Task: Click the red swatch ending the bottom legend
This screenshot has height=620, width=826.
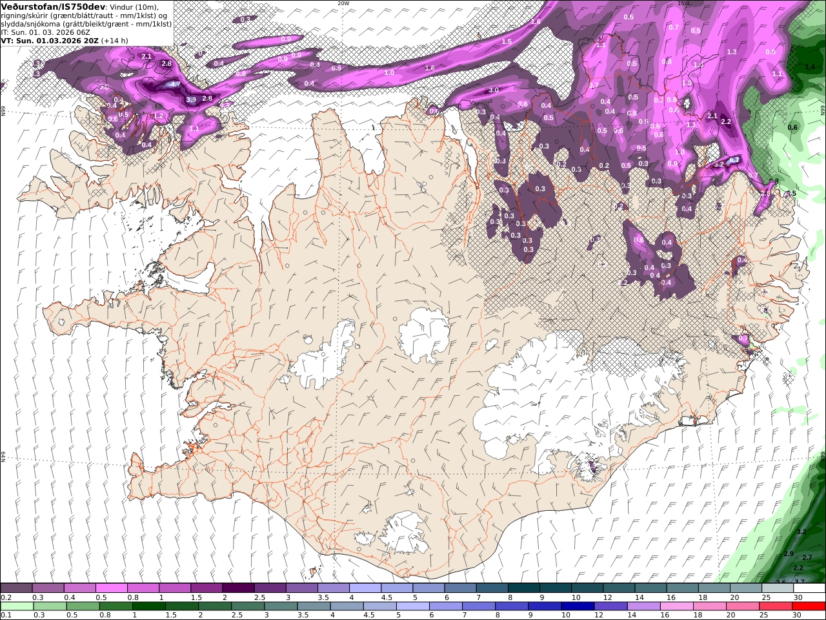Action: point(809,606)
